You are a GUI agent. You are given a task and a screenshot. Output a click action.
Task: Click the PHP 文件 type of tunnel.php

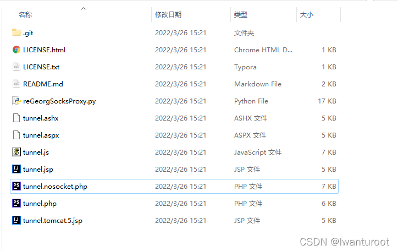248,204
